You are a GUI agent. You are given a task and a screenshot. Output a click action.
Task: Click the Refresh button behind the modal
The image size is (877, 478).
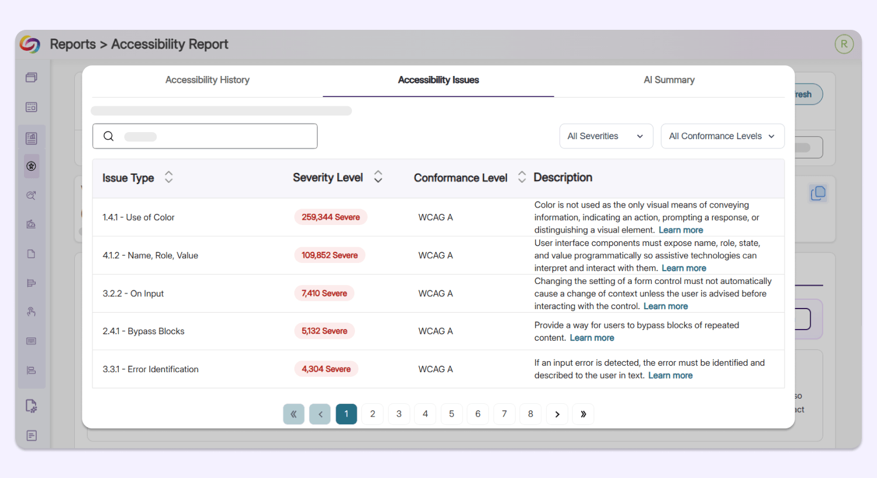809,94
